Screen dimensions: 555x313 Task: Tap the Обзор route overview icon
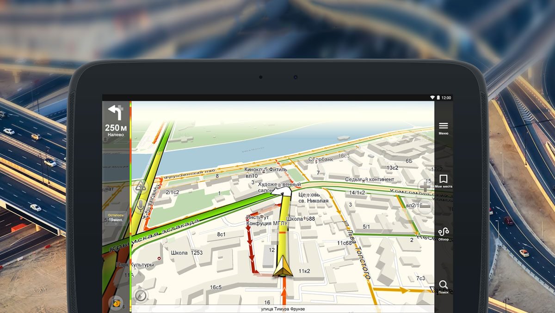click(444, 234)
